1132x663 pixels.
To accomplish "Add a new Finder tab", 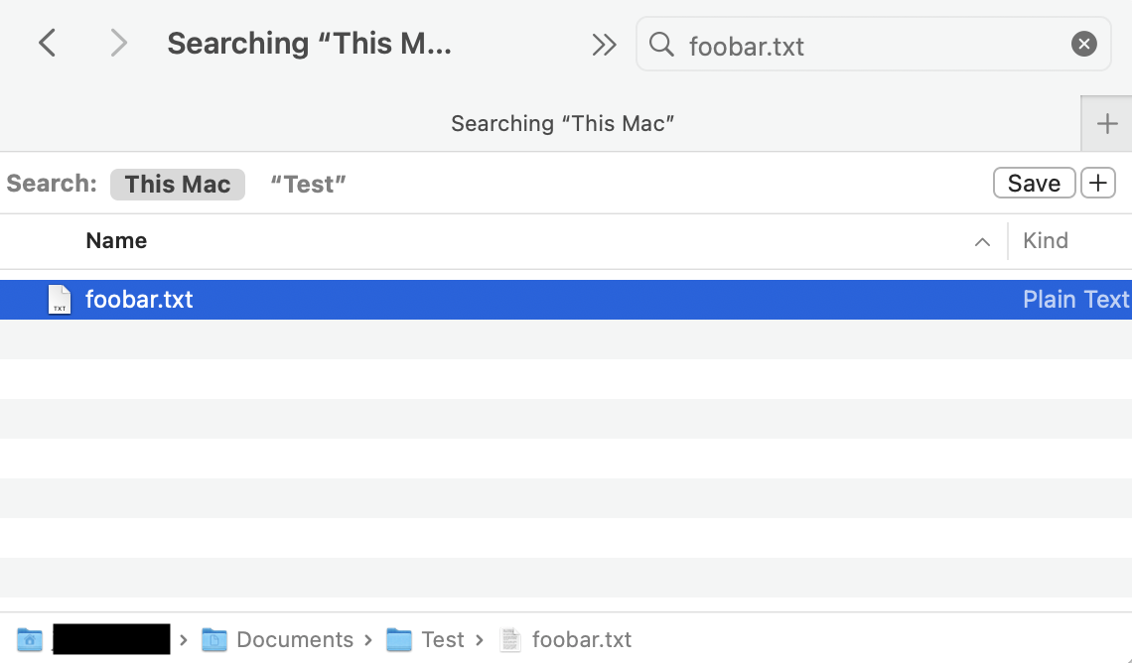I will coord(1106,124).
